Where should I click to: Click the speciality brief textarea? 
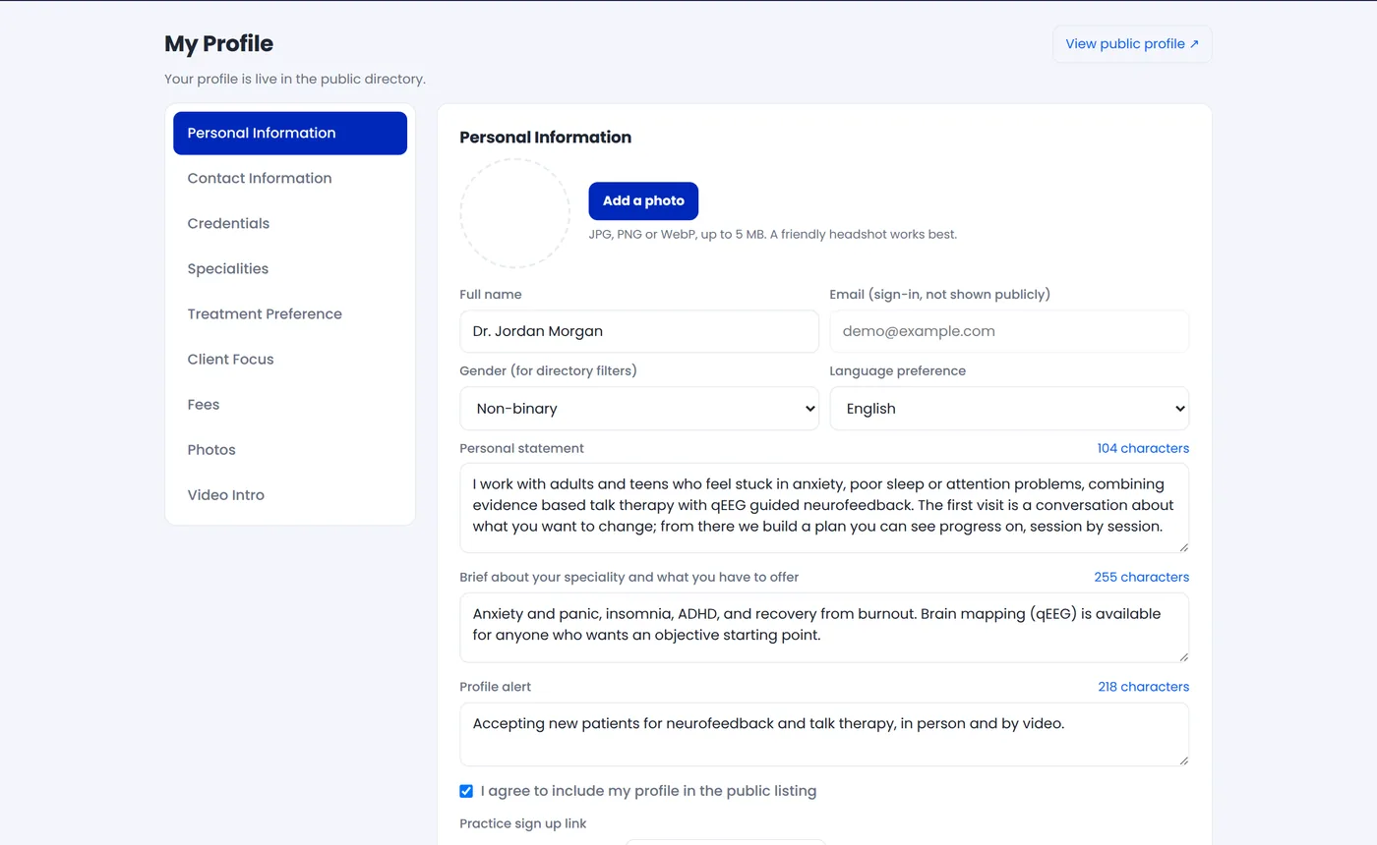click(824, 627)
